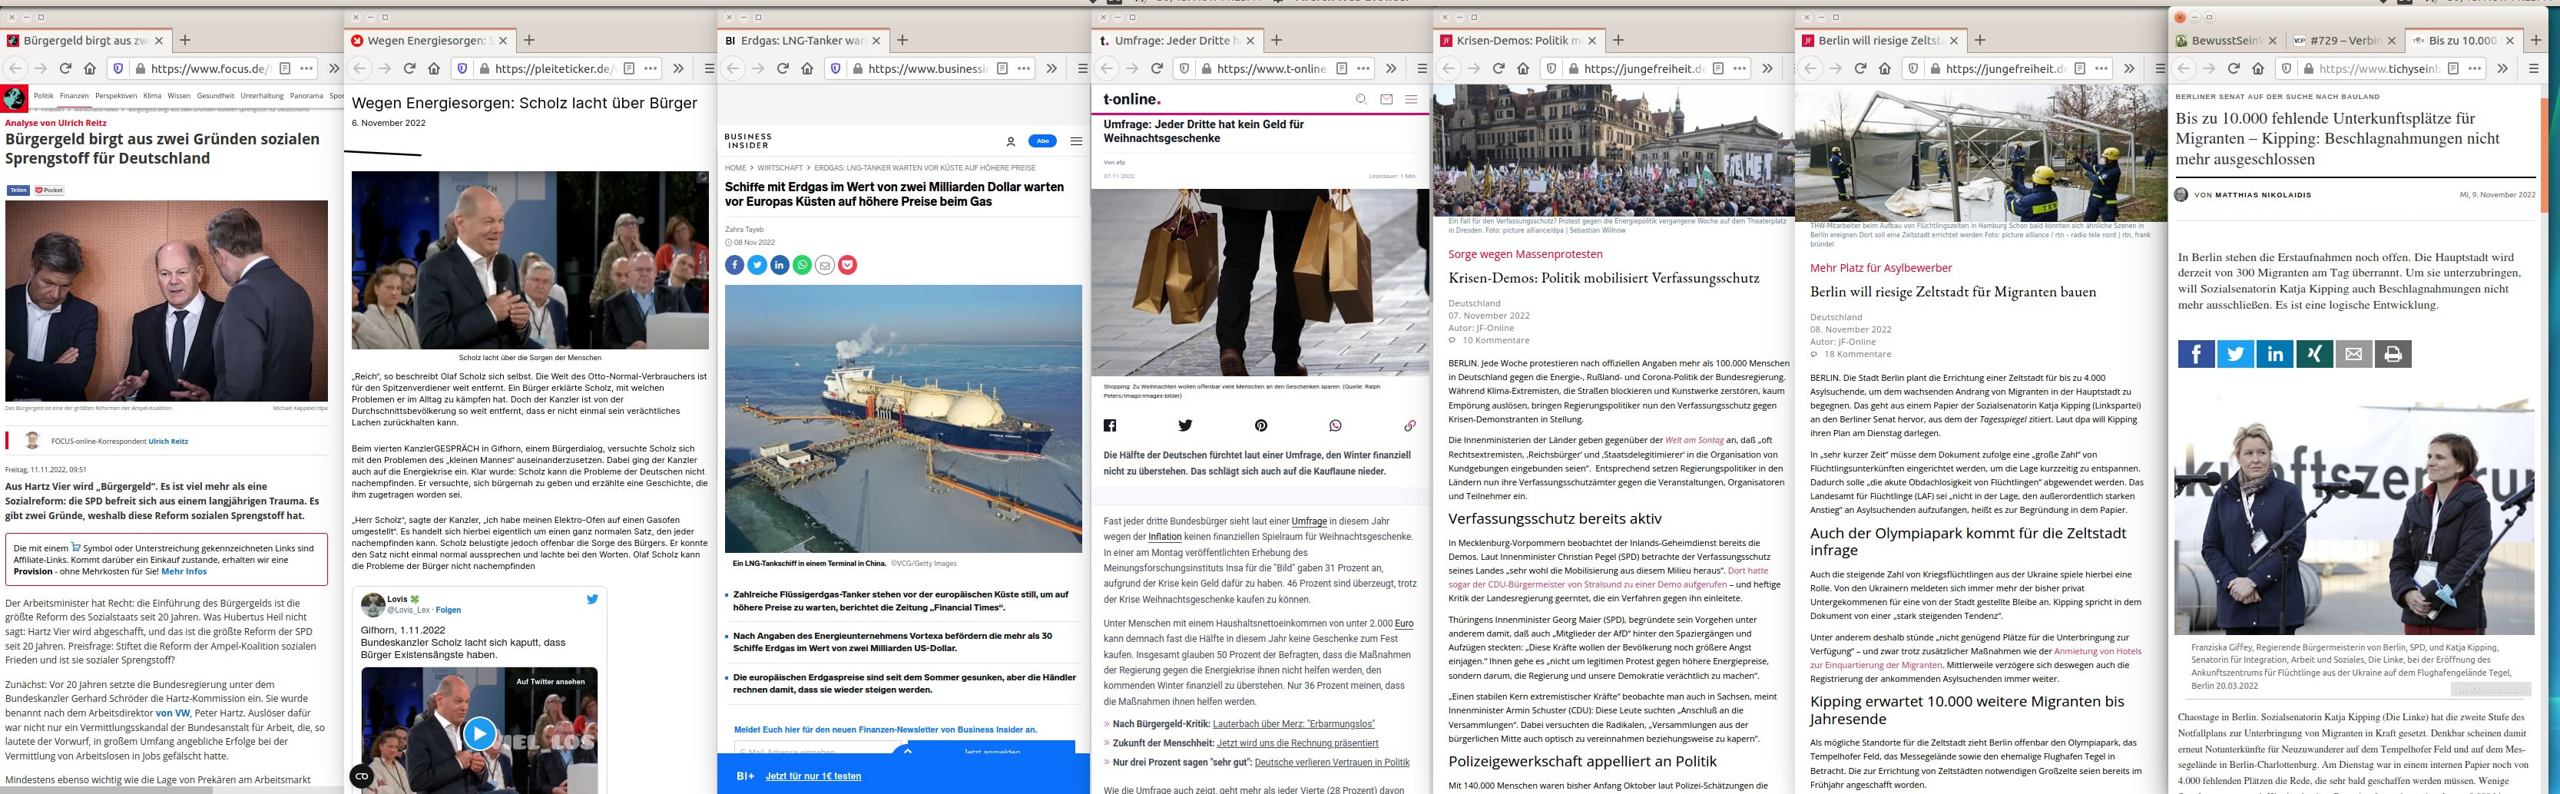Viewport: 2560px width, 794px height.
Task: Open search on the t-online header
Action: tap(1362, 99)
